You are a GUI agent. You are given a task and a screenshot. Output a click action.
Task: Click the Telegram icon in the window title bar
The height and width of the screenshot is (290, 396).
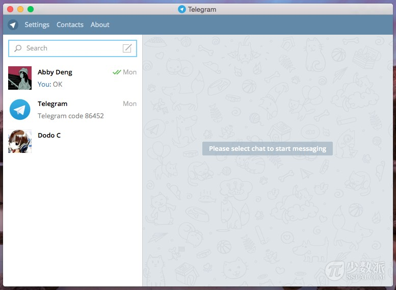coord(182,9)
